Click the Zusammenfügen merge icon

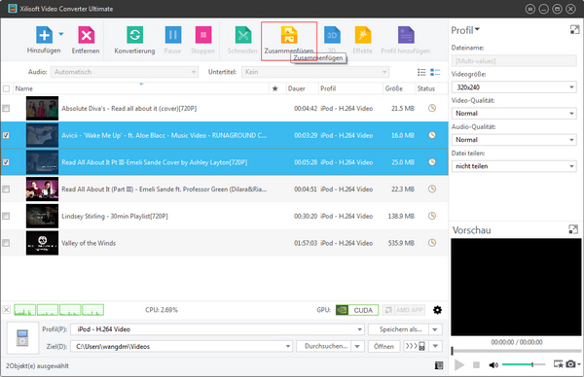289,35
